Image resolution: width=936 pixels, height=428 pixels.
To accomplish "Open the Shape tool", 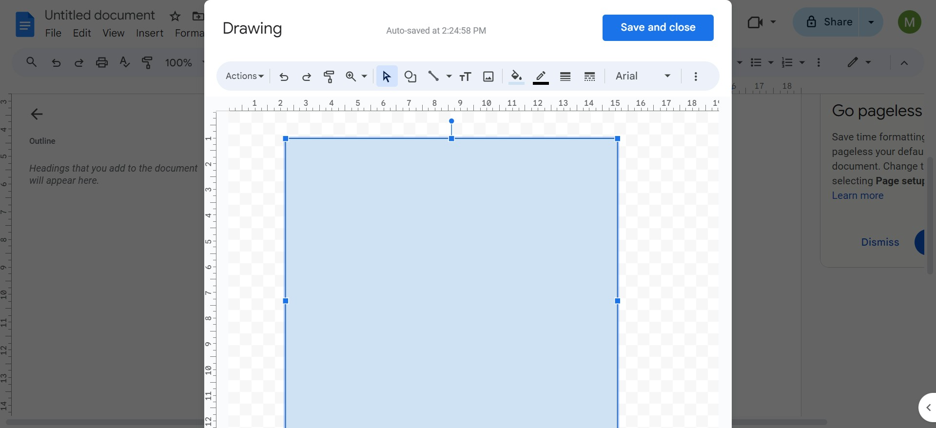I will tap(410, 77).
